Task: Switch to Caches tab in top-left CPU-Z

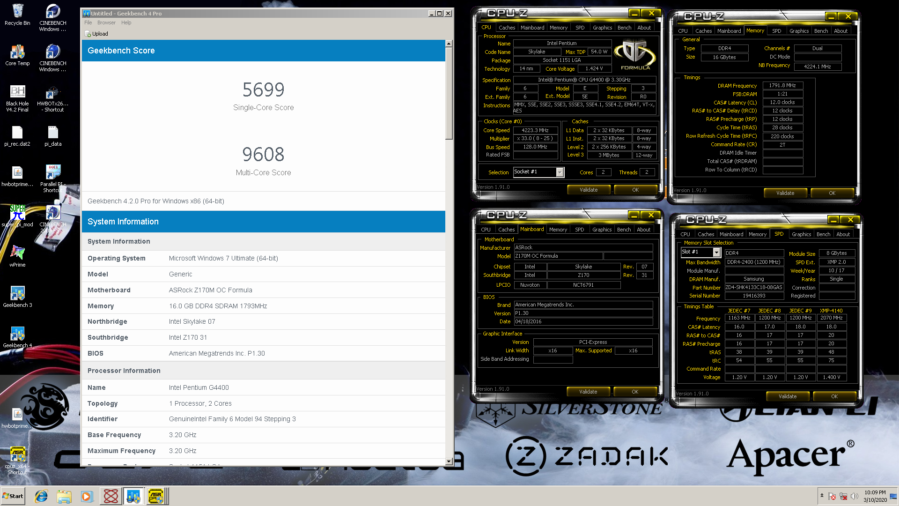Action: click(x=507, y=28)
